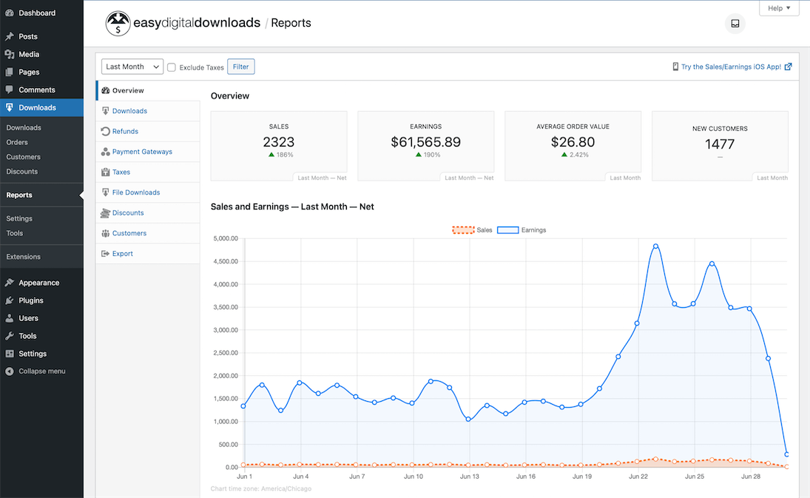
Task: Toggle the Earnings legend swatch on chart
Action: tap(507, 230)
